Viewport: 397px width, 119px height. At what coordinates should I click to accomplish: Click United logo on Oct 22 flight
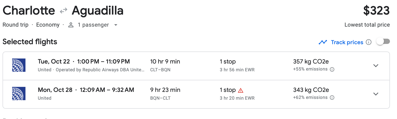coord(19,65)
